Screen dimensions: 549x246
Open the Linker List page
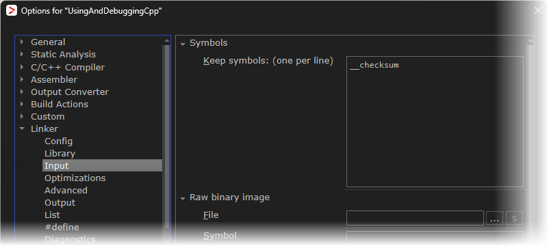[x=52, y=215]
